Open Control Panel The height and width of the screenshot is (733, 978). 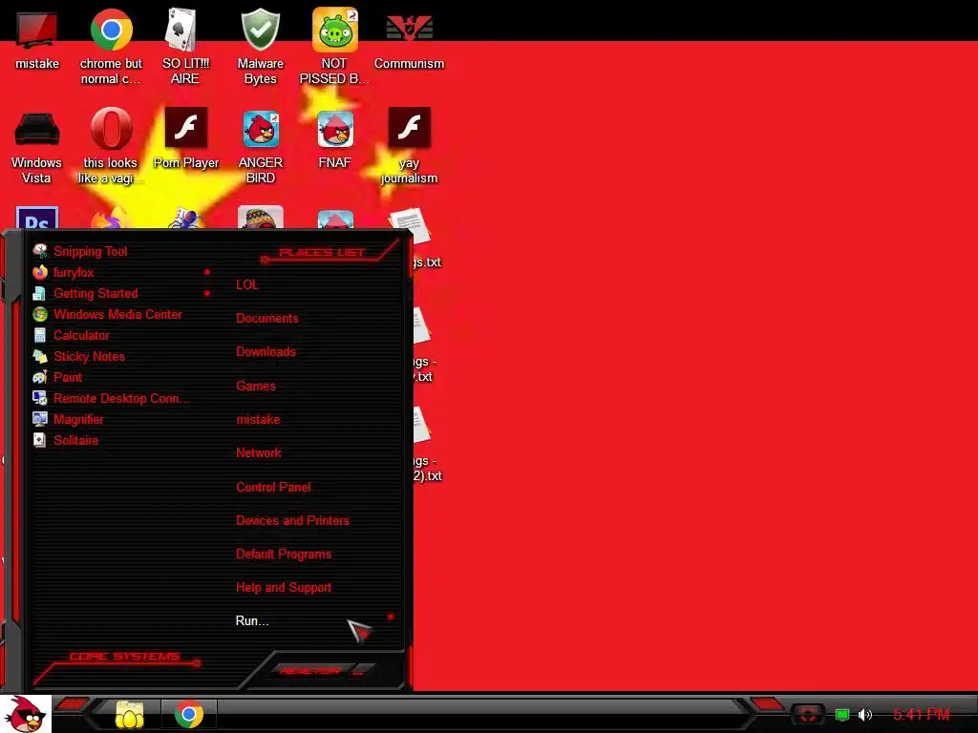[x=273, y=487]
